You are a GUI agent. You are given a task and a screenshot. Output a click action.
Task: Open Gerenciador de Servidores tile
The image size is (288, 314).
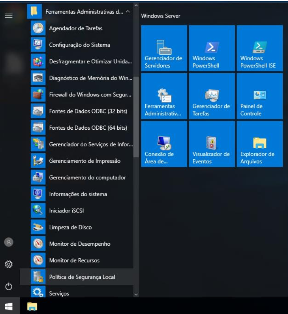164,48
